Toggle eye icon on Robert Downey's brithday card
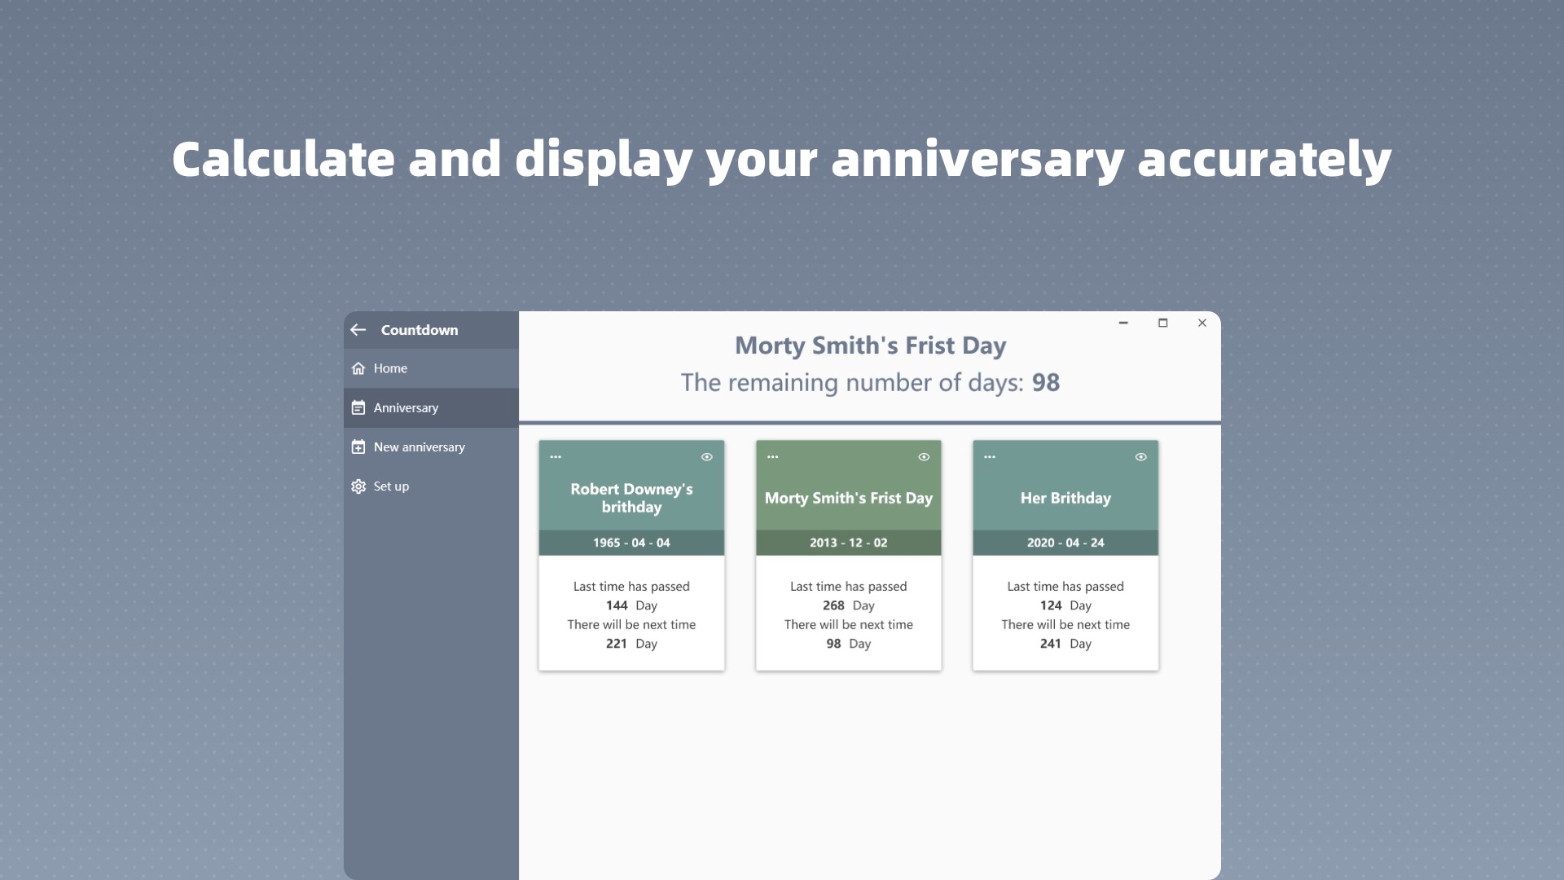 [707, 457]
